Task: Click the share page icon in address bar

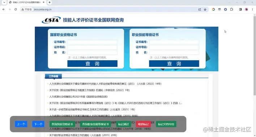Action: click(200, 9)
